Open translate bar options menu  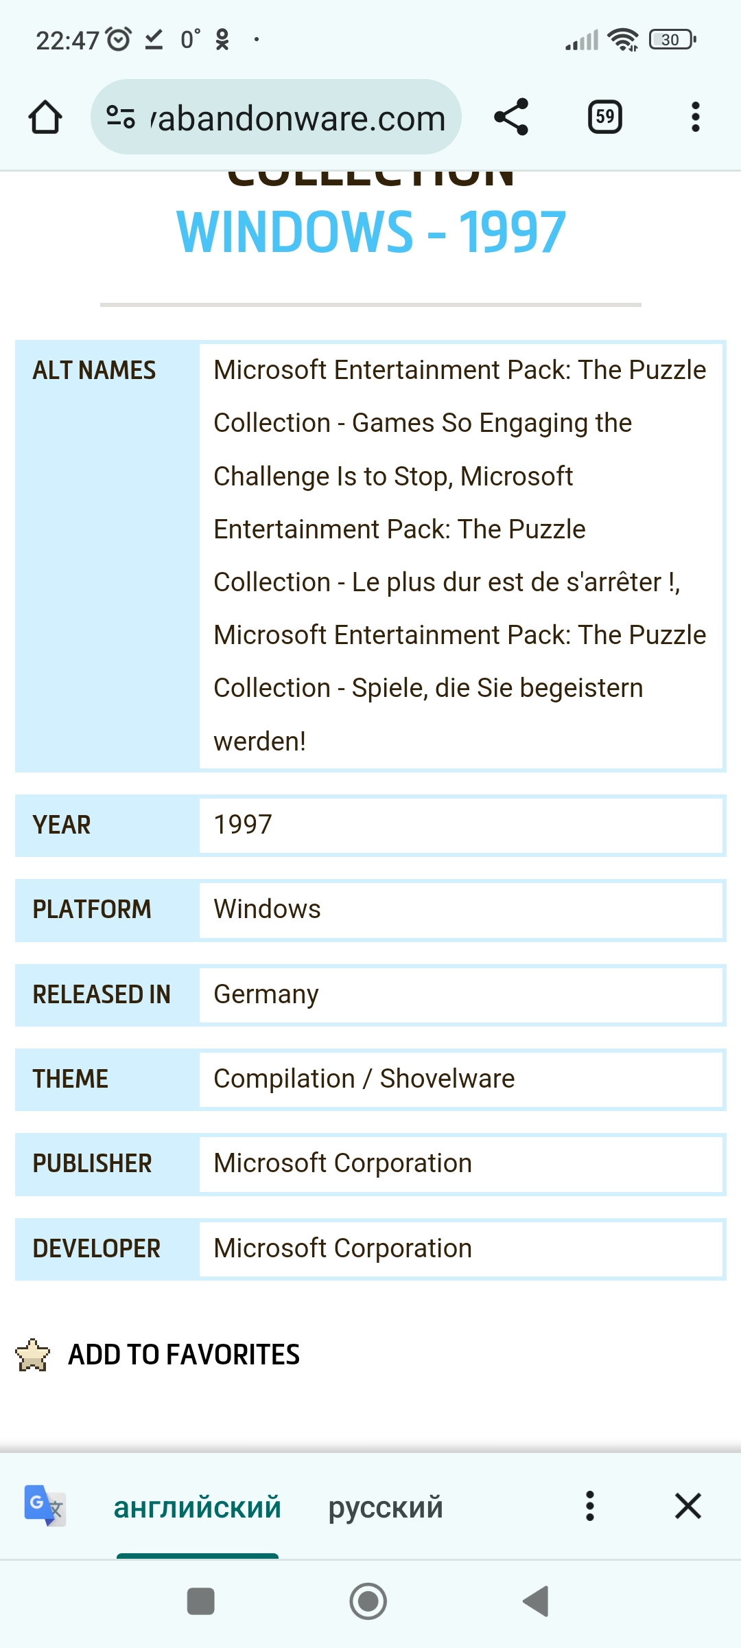589,1506
